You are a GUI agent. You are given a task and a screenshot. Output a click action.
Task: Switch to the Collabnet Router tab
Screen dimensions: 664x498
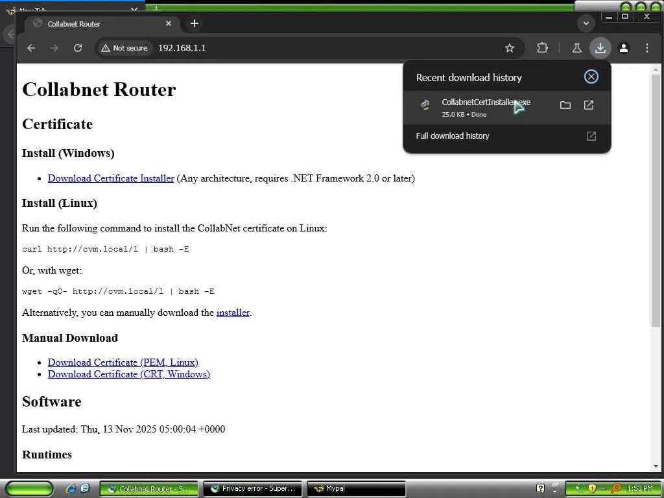pyautogui.click(x=102, y=24)
